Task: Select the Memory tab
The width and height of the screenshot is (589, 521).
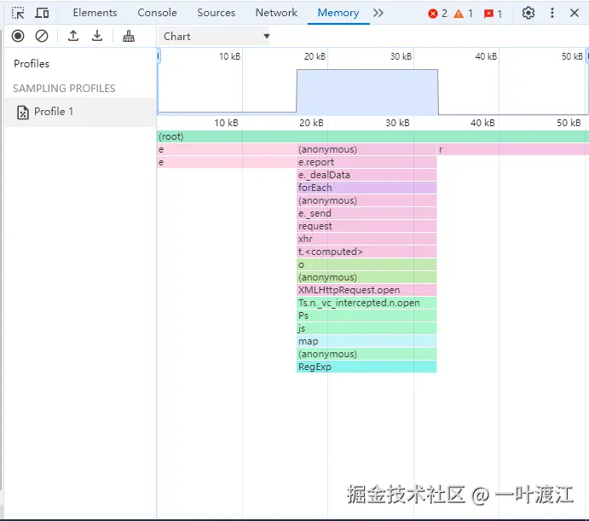Action: coord(338,13)
